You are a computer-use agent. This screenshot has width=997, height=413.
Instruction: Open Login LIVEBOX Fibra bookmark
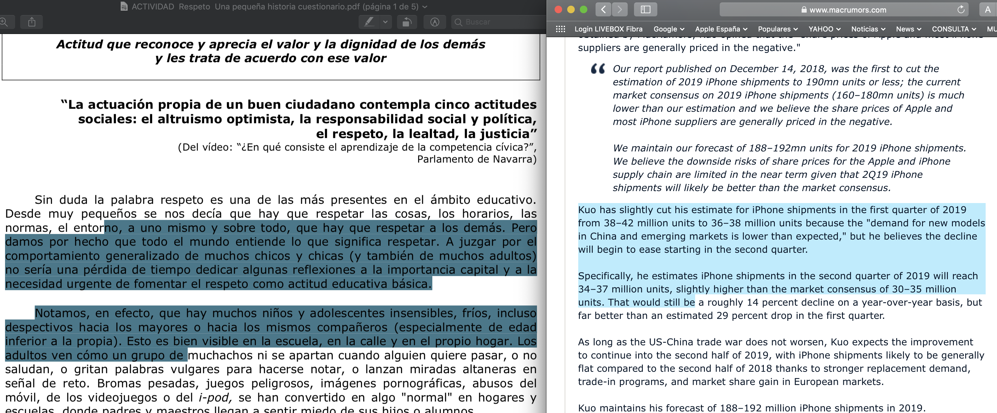click(x=608, y=29)
